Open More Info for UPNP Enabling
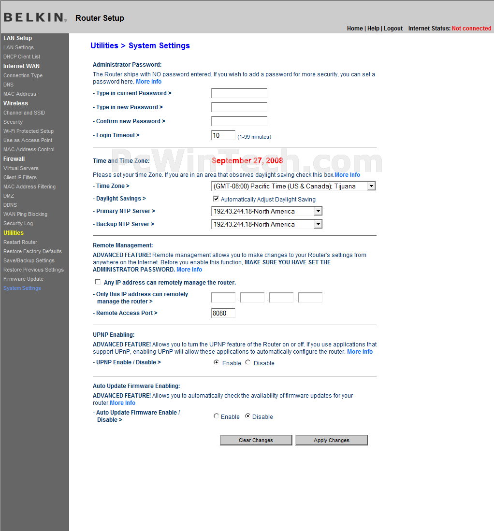 tap(360, 352)
